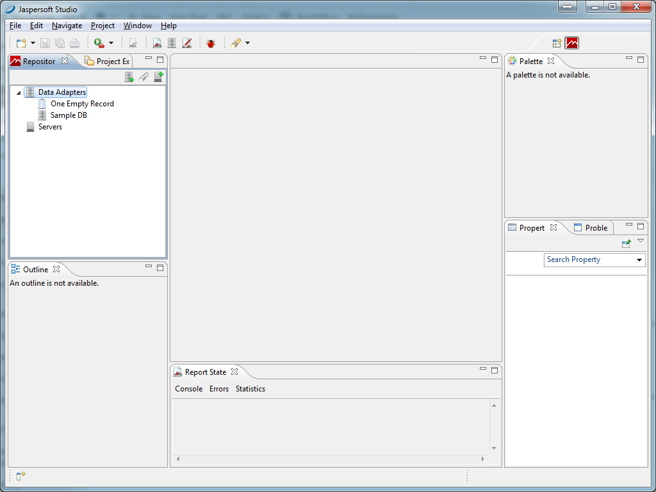656x492 pixels.
Task: Minimize the Outline panel
Action: point(149,266)
